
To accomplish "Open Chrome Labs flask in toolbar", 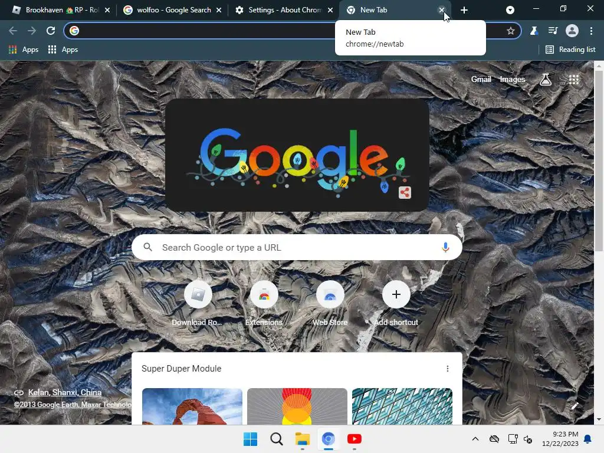I will [534, 31].
